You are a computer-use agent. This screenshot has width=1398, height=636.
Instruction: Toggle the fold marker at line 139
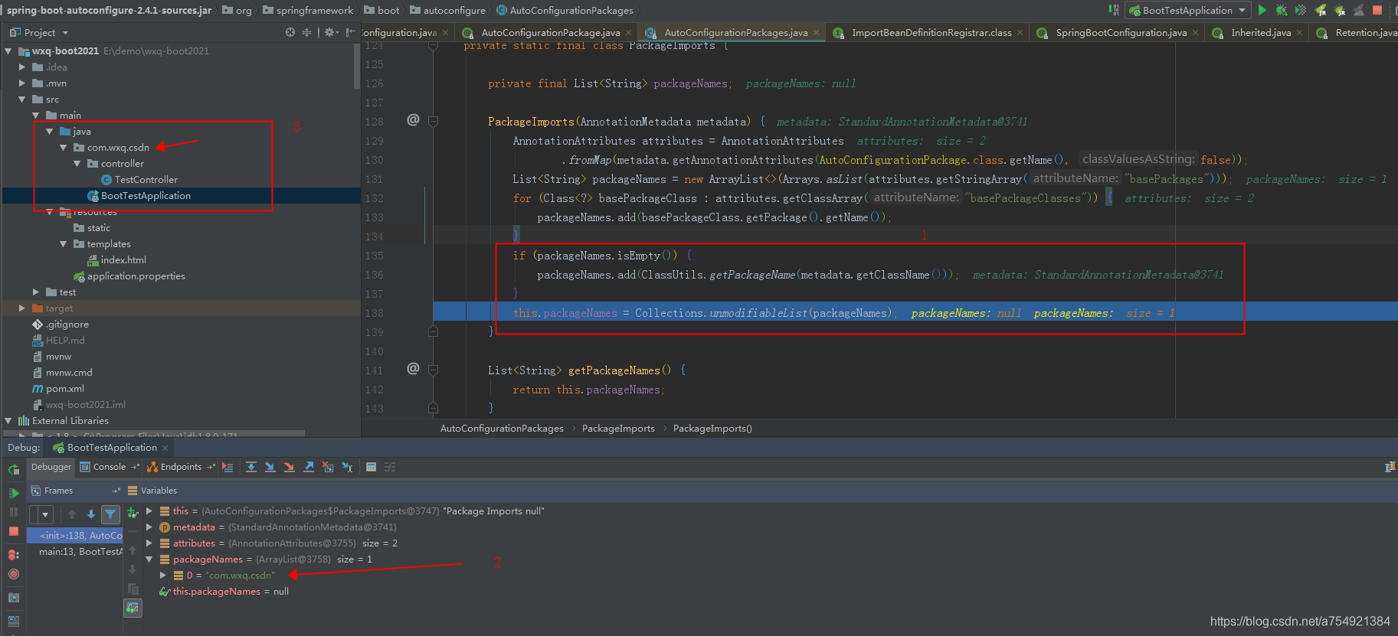pyautogui.click(x=433, y=331)
